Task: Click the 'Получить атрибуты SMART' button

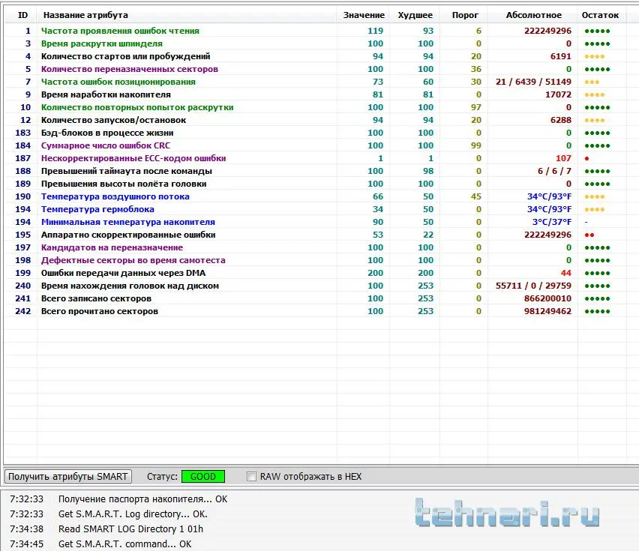Action: 68,476
